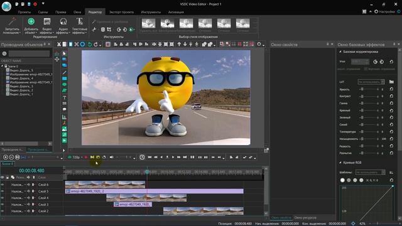This screenshot has height=226, width=402.
Task: Toggle visibility of layer Слой 3
Action: point(3,205)
